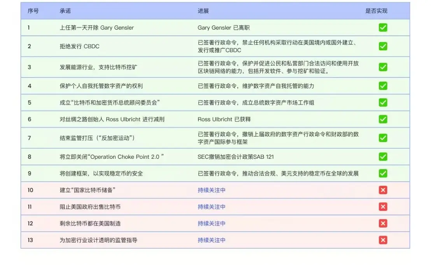
Task: Click row number 13 cell
Action: point(30,240)
